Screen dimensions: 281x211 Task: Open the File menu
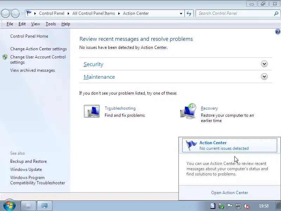(x=10, y=24)
